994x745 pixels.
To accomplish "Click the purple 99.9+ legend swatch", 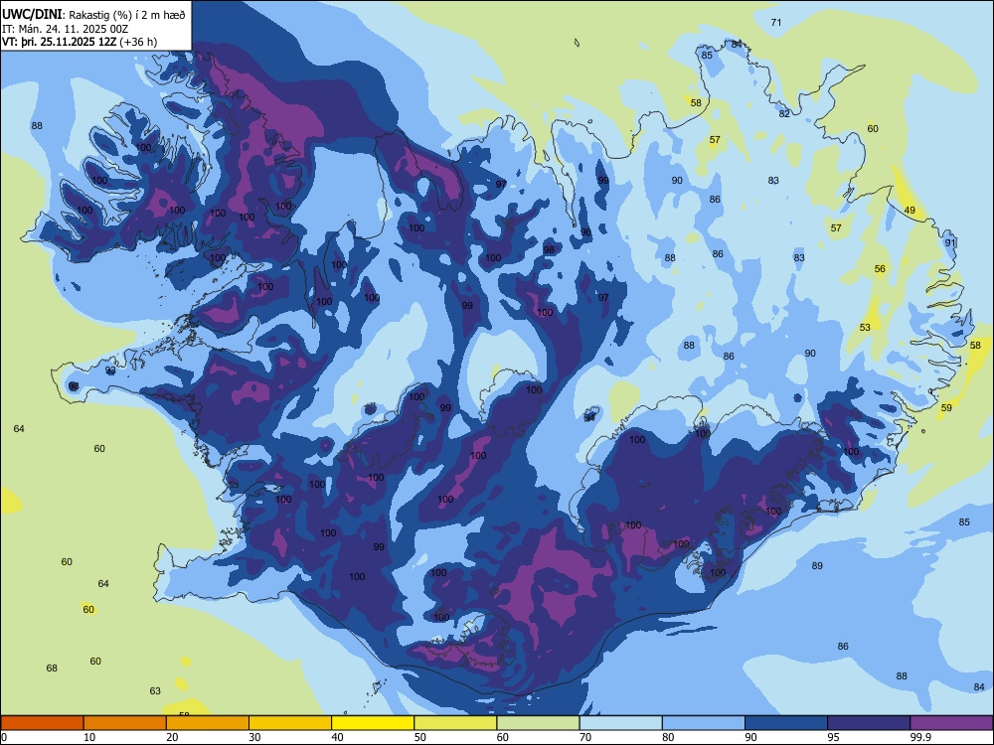I will [x=951, y=723].
